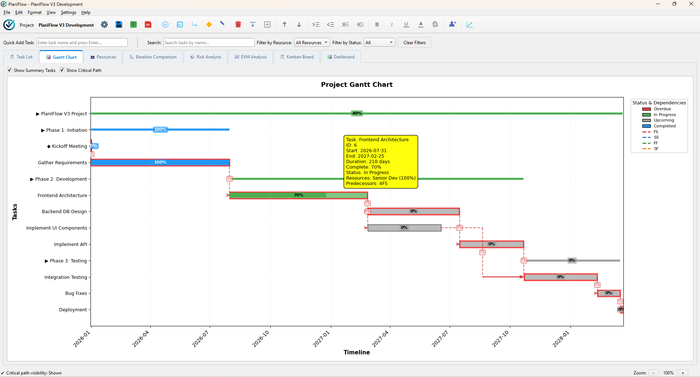
Task: Open Filter by Resource dropdown
Action: click(312, 43)
